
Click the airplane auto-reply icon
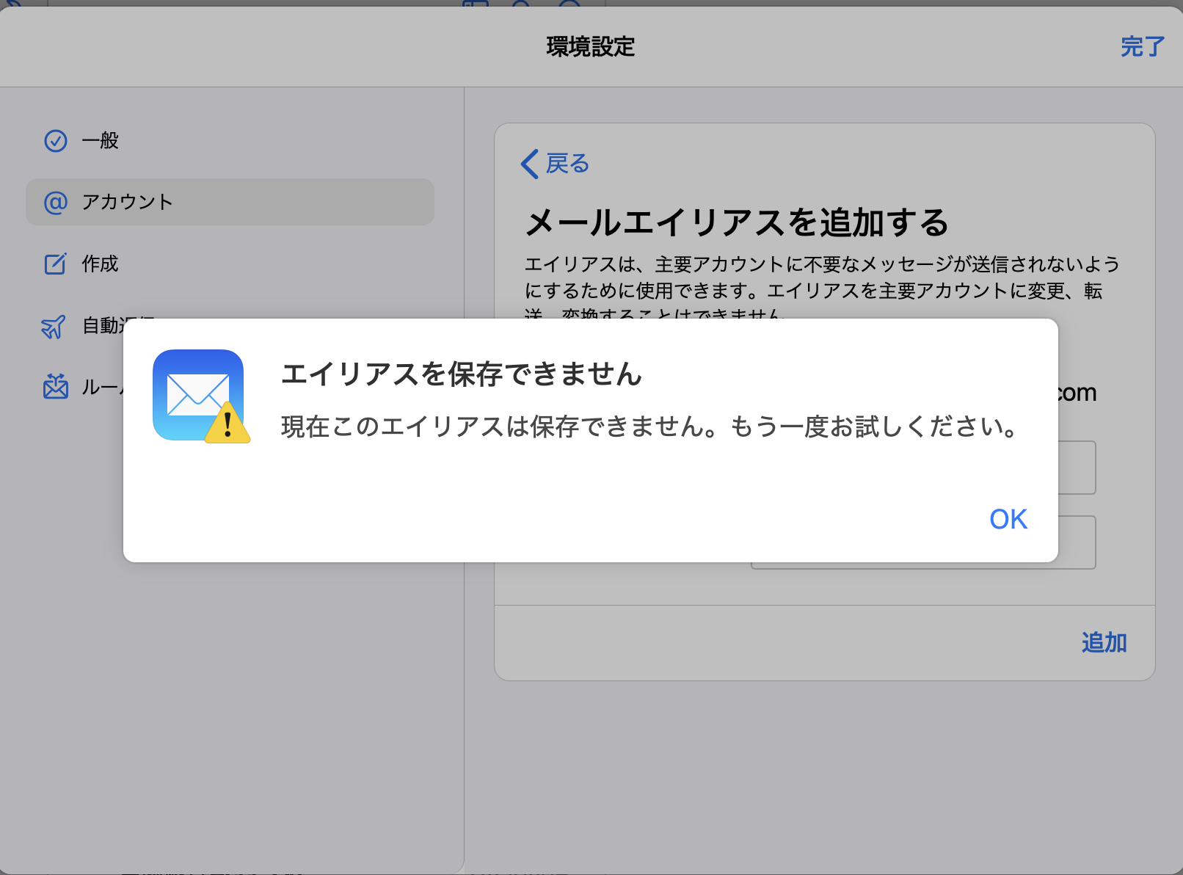(54, 326)
